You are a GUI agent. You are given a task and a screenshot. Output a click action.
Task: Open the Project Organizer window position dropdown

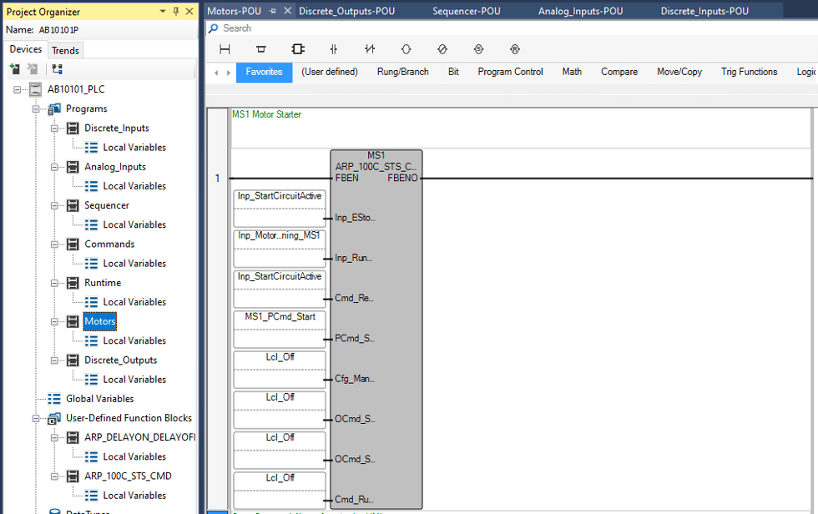[x=163, y=12]
